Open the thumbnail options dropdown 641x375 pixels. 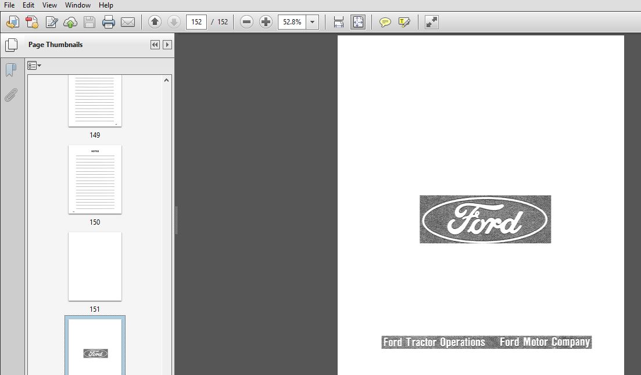coord(34,66)
